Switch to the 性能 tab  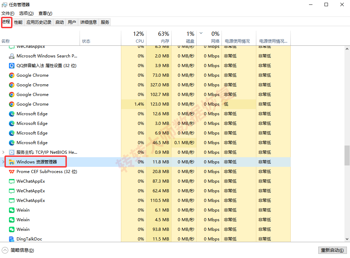click(x=18, y=22)
